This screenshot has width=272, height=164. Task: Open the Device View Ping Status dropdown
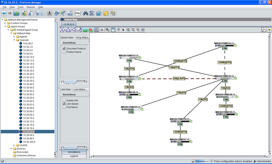[82, 37]
